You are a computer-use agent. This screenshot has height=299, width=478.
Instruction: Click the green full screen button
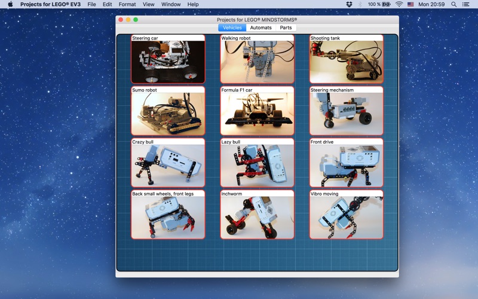tap(136, 20)
